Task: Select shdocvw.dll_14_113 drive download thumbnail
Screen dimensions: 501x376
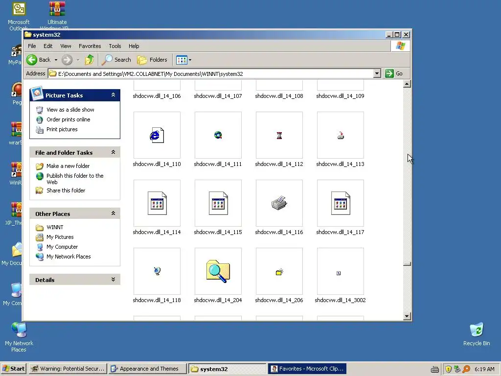Action: coord(341,135)
